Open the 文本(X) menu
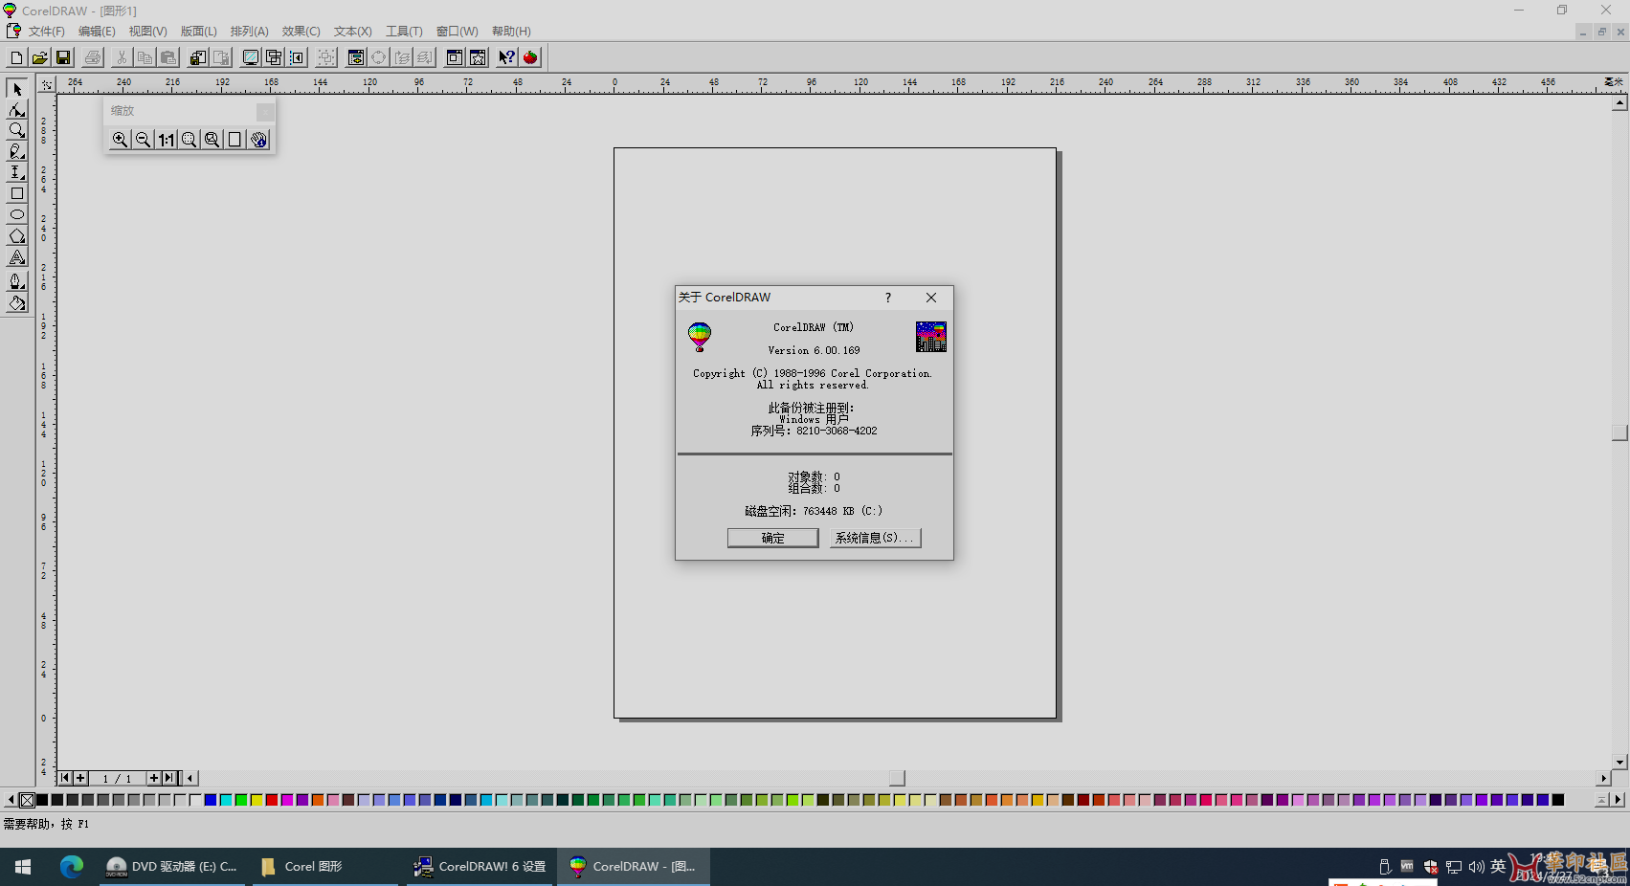Screen dimensions: 1630x886 pos(353,32)
